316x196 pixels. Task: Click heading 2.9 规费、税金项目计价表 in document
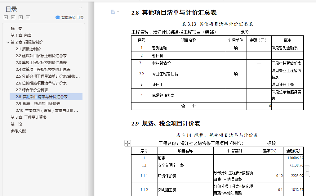[166, 124]
